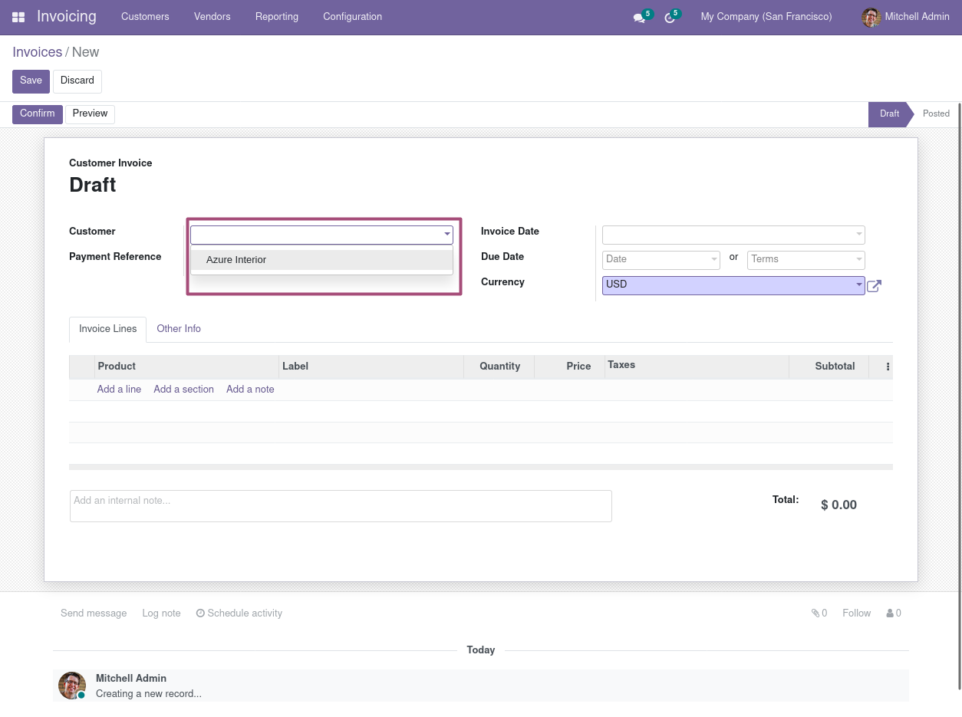
Task: Click the internal note text area
Action: 341,506
